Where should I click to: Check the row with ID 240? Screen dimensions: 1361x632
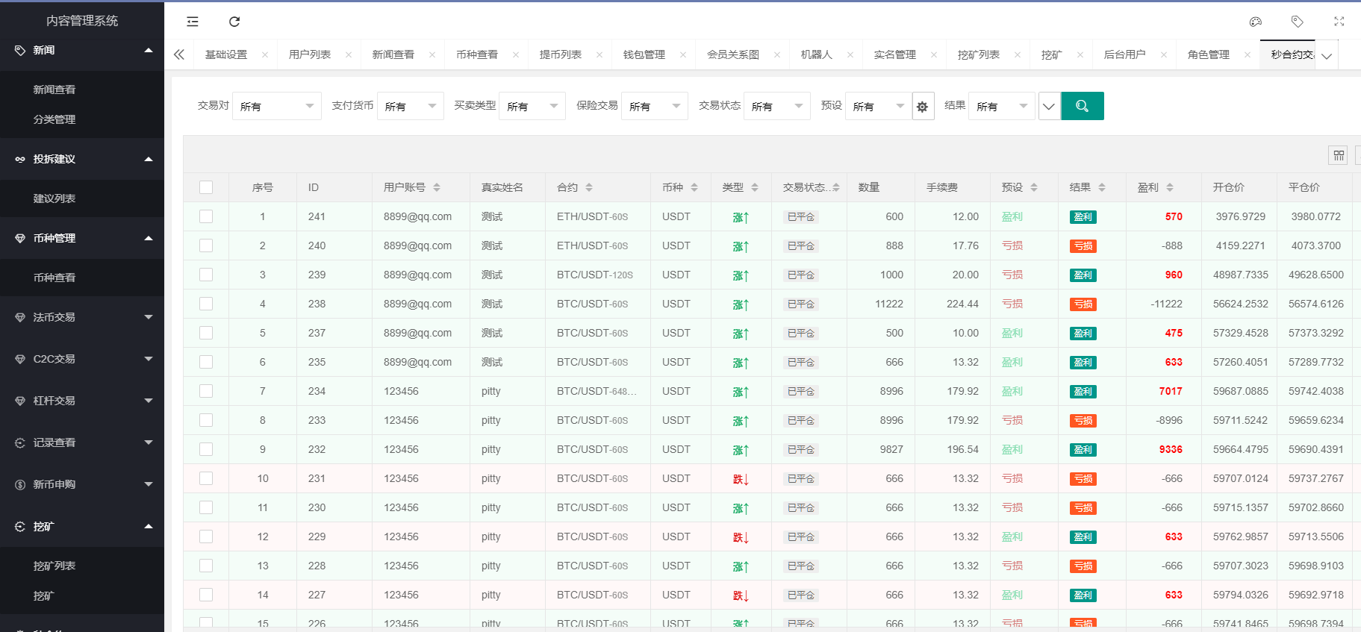point(206,245)
